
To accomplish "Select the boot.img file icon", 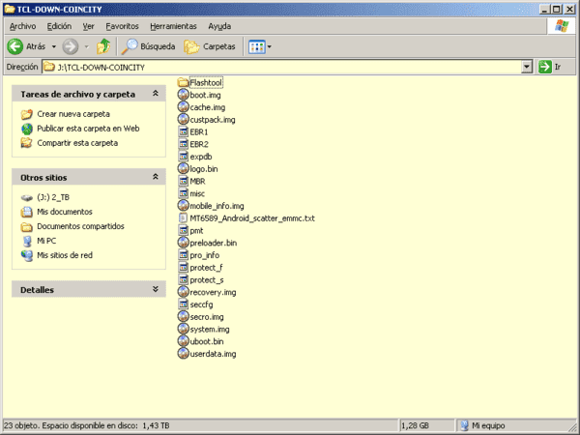I will [x=183, y=95].
